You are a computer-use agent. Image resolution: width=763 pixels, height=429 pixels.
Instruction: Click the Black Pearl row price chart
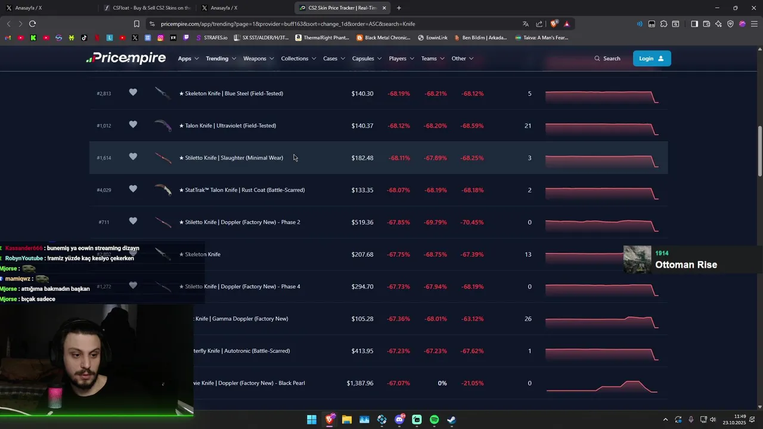(602, 386)
